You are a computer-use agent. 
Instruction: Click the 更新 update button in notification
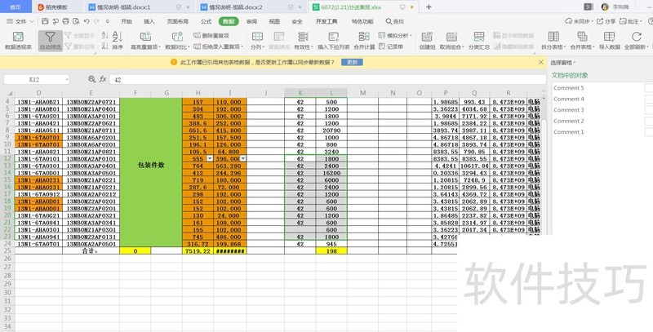click(x=352, y=62)
